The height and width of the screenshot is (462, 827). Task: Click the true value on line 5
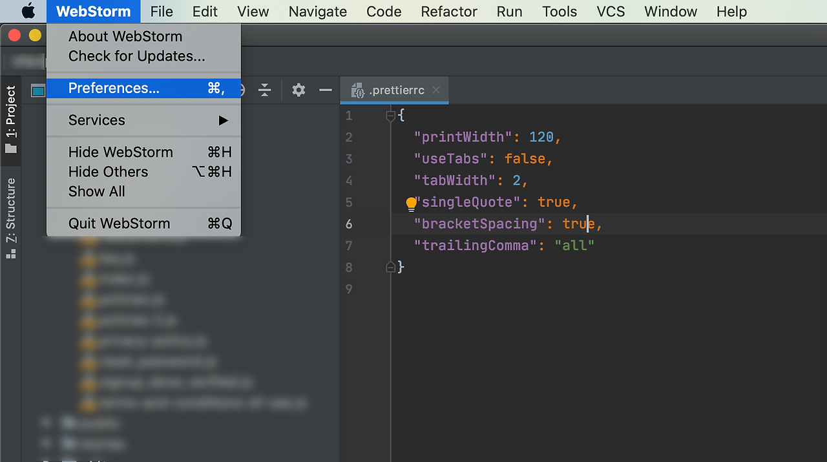coord(554,202)
